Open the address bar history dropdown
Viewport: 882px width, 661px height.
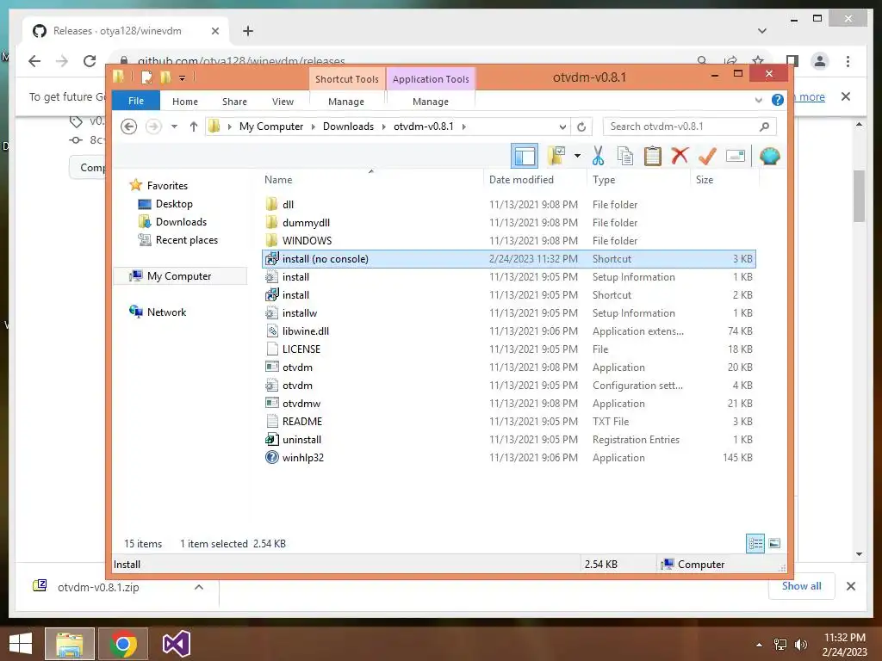pos(562,127)
